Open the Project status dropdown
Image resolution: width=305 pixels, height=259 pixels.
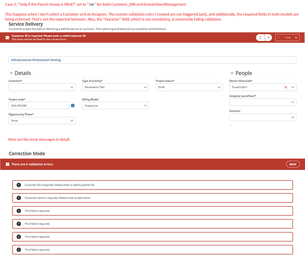[189, 87]
